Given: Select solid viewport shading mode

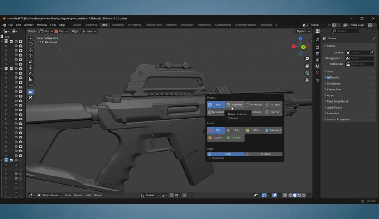Looking at the screenshot, I should (x=295, y=195).
